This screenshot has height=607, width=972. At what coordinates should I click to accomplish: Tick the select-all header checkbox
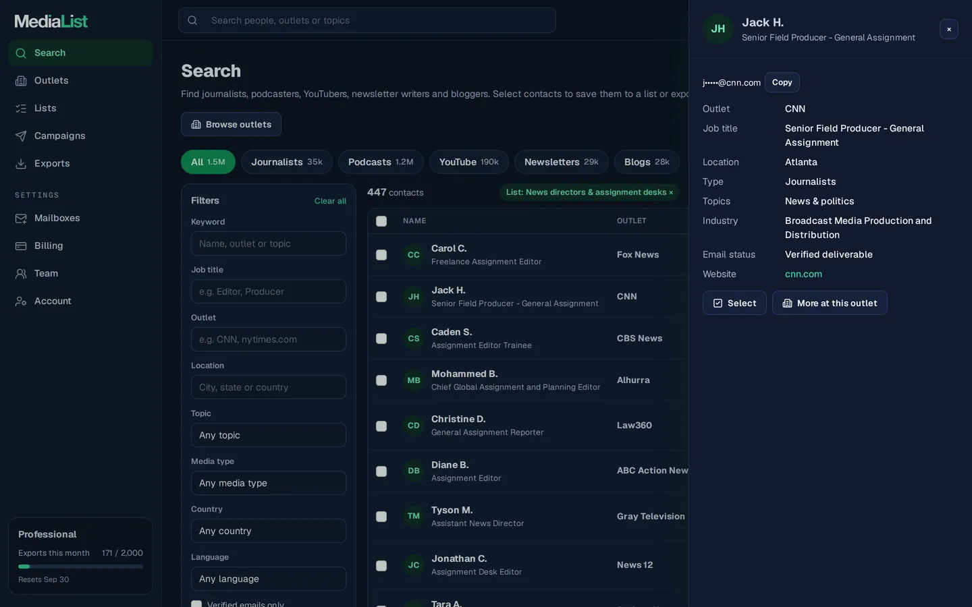(381, 221)
